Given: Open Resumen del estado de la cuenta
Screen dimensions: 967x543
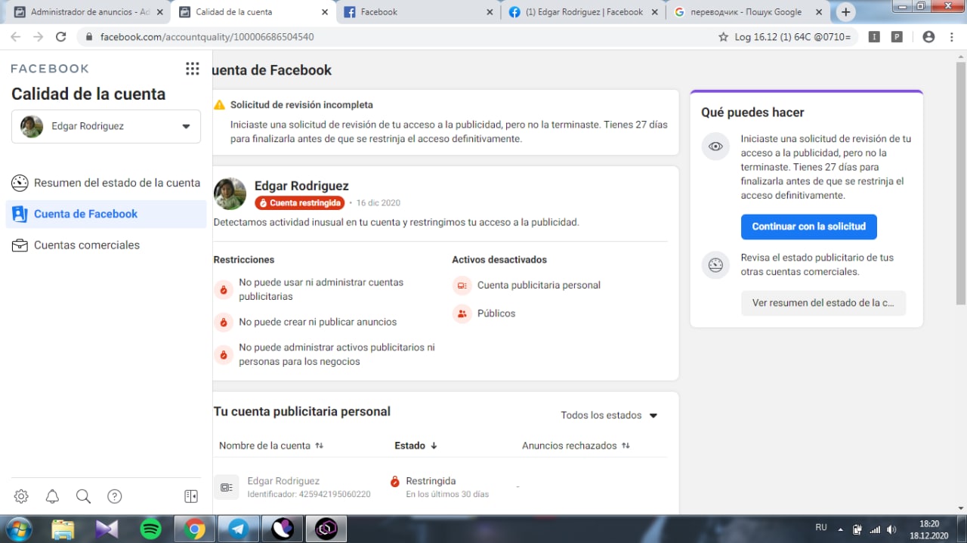Looking at the screenshot, I should (106, 183).
